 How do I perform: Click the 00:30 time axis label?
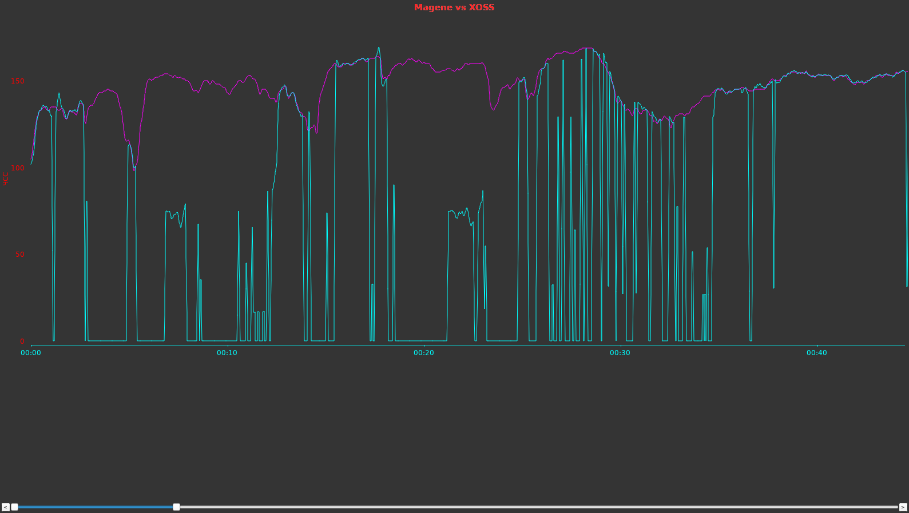tap(620, 353)
